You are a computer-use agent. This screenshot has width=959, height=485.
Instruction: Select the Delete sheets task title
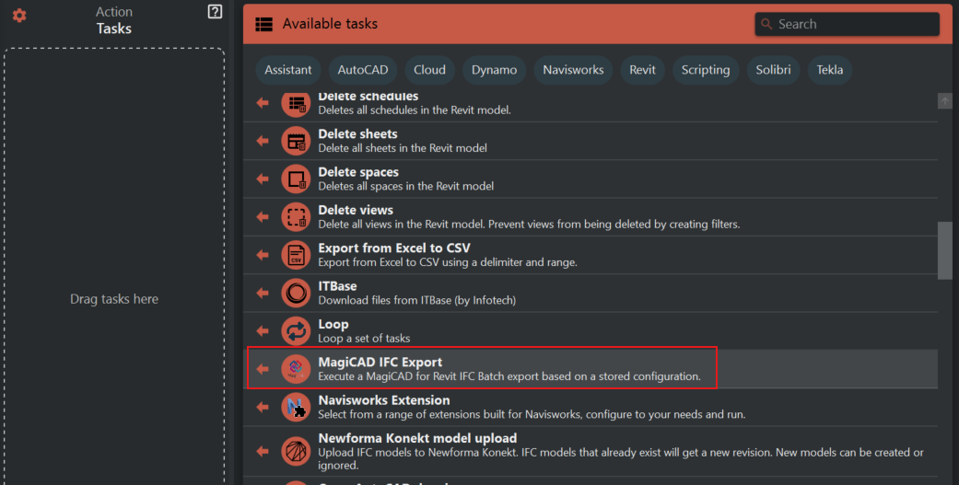click(x=357, y=133)
